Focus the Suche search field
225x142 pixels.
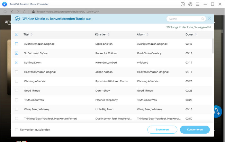[x=186, y=19]
